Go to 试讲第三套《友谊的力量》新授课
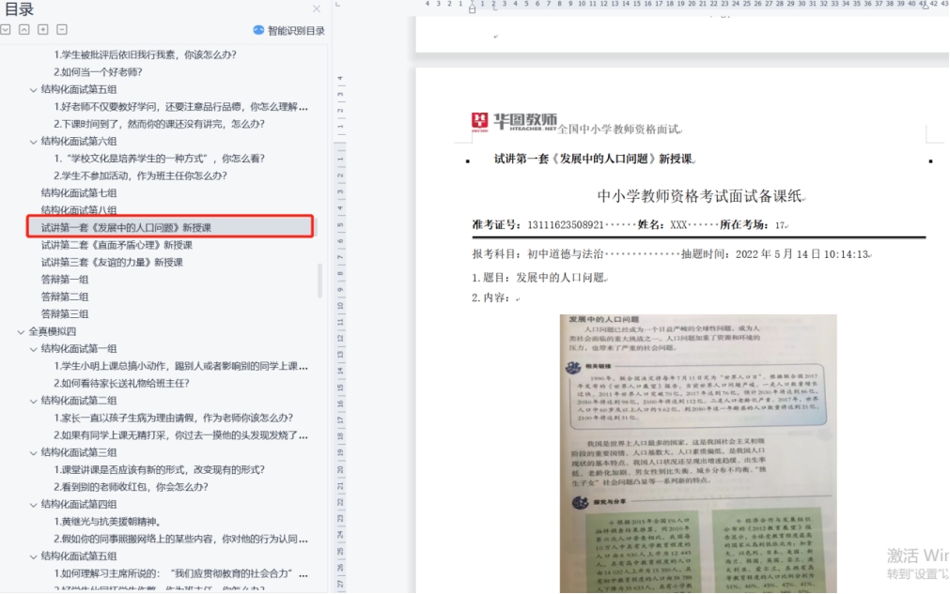The image size is (950, 594). click(x=112, y=262)
